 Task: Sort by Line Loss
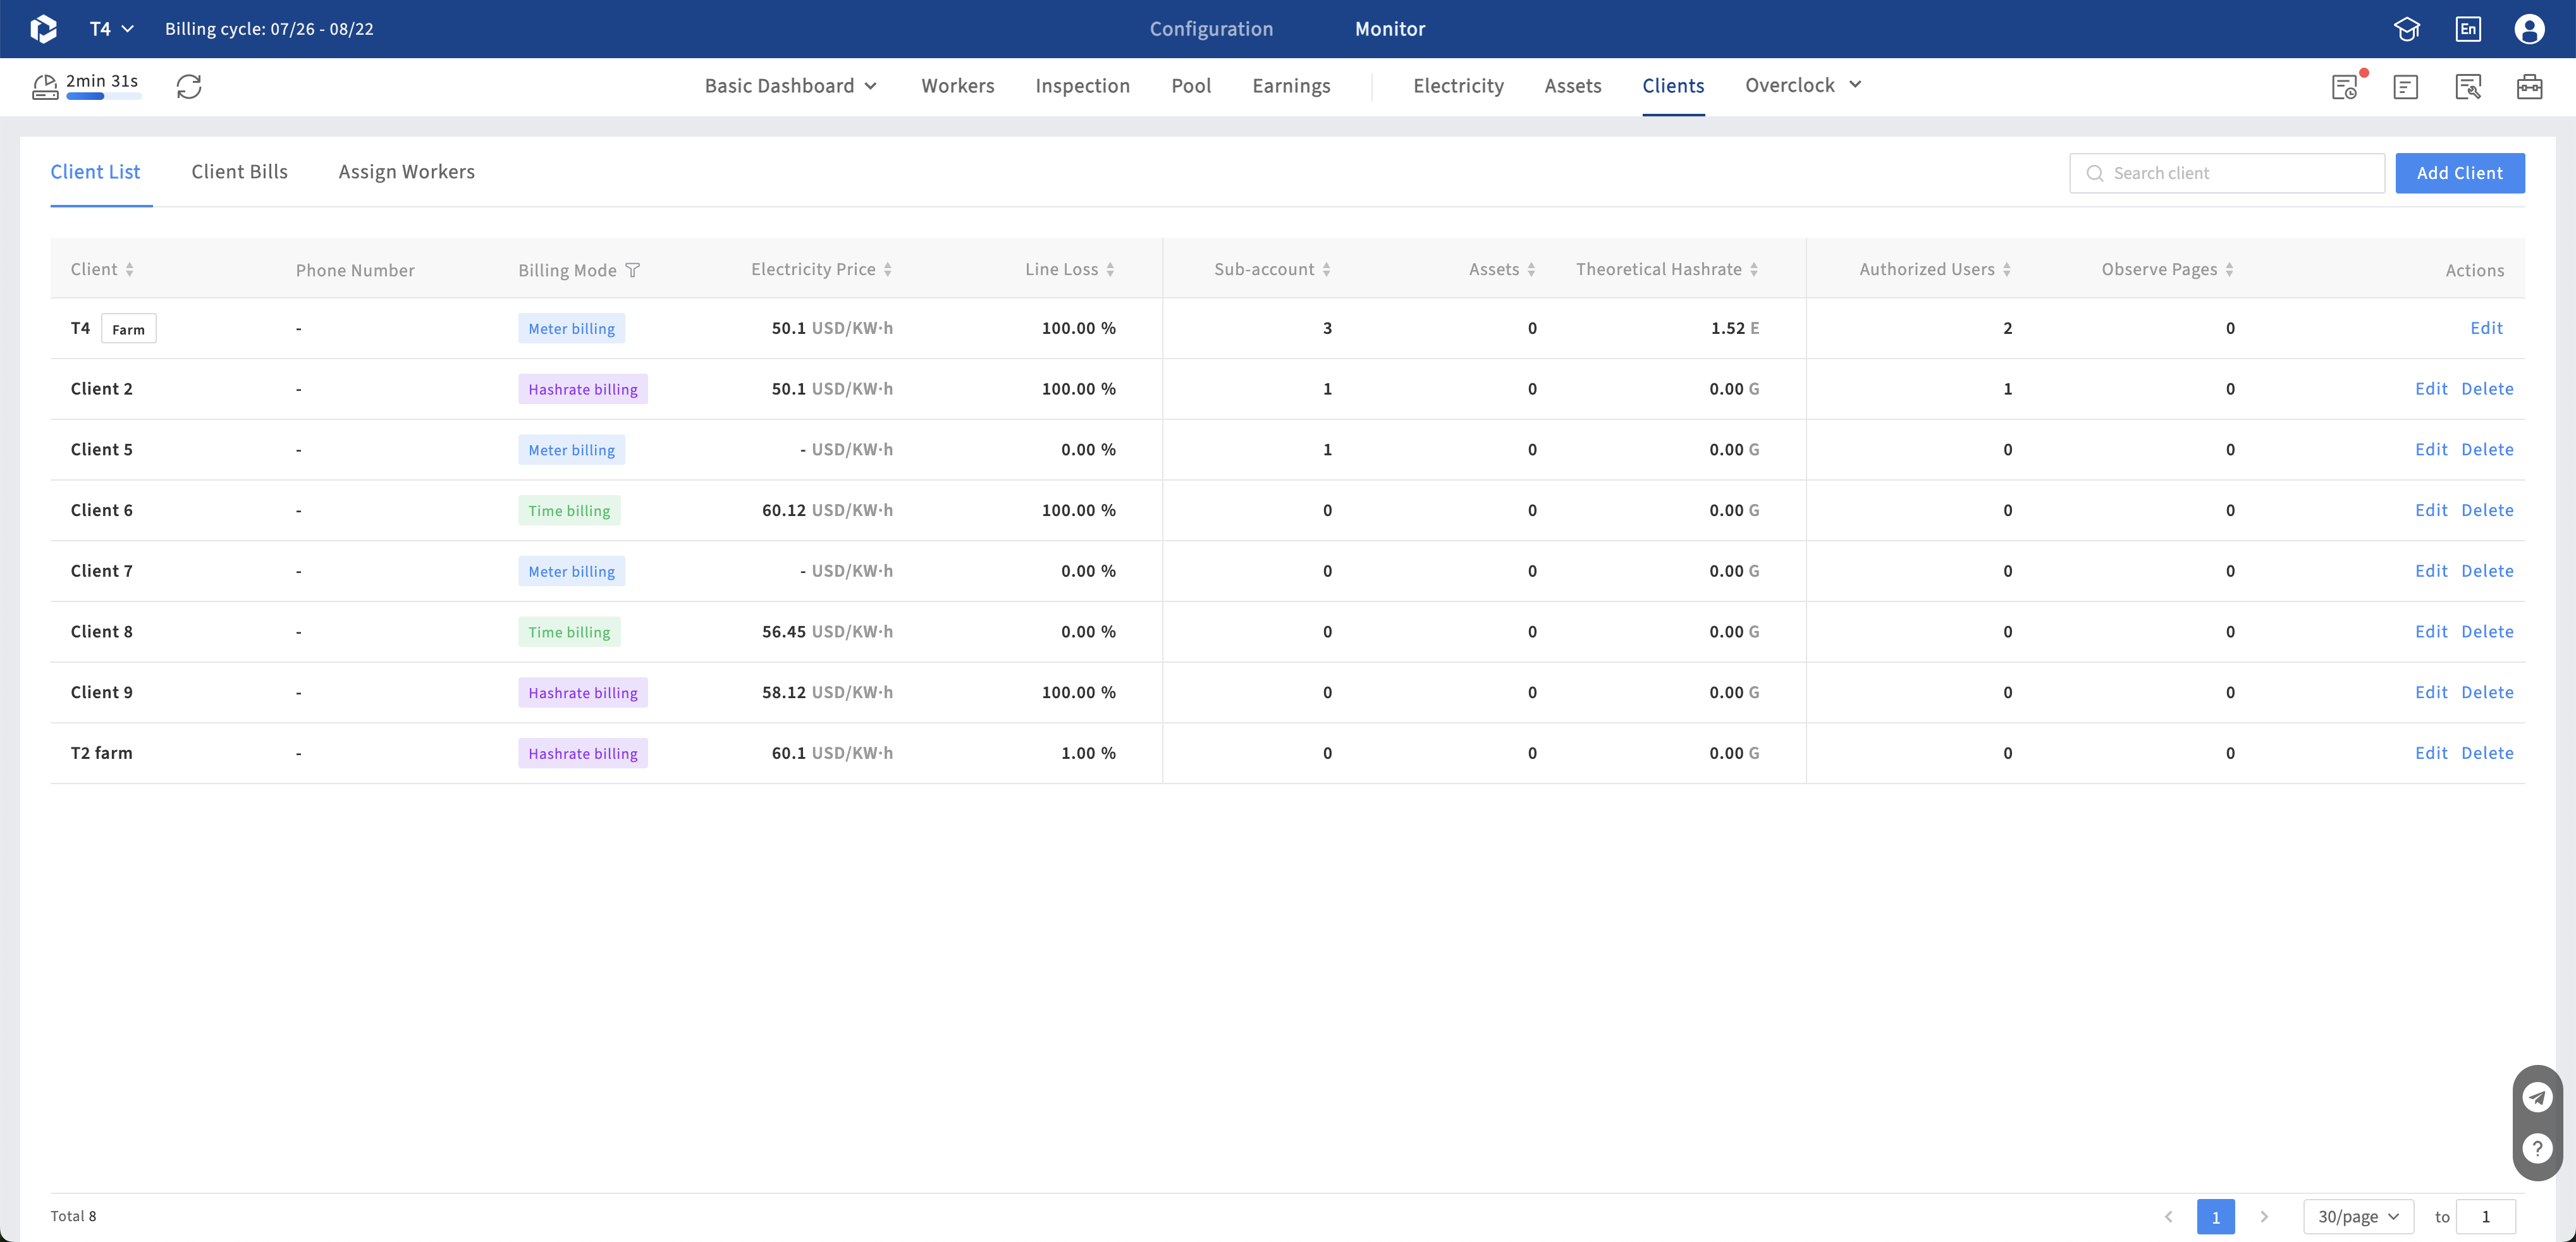(1110, 269)
